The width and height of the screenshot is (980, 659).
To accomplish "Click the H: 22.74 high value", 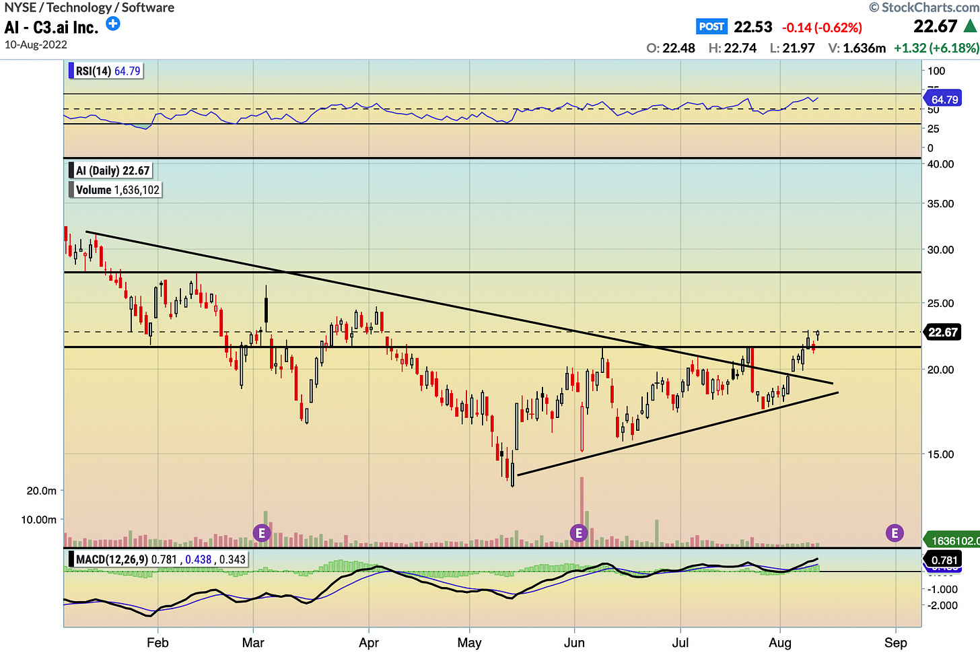I will [x=732, y=48].
